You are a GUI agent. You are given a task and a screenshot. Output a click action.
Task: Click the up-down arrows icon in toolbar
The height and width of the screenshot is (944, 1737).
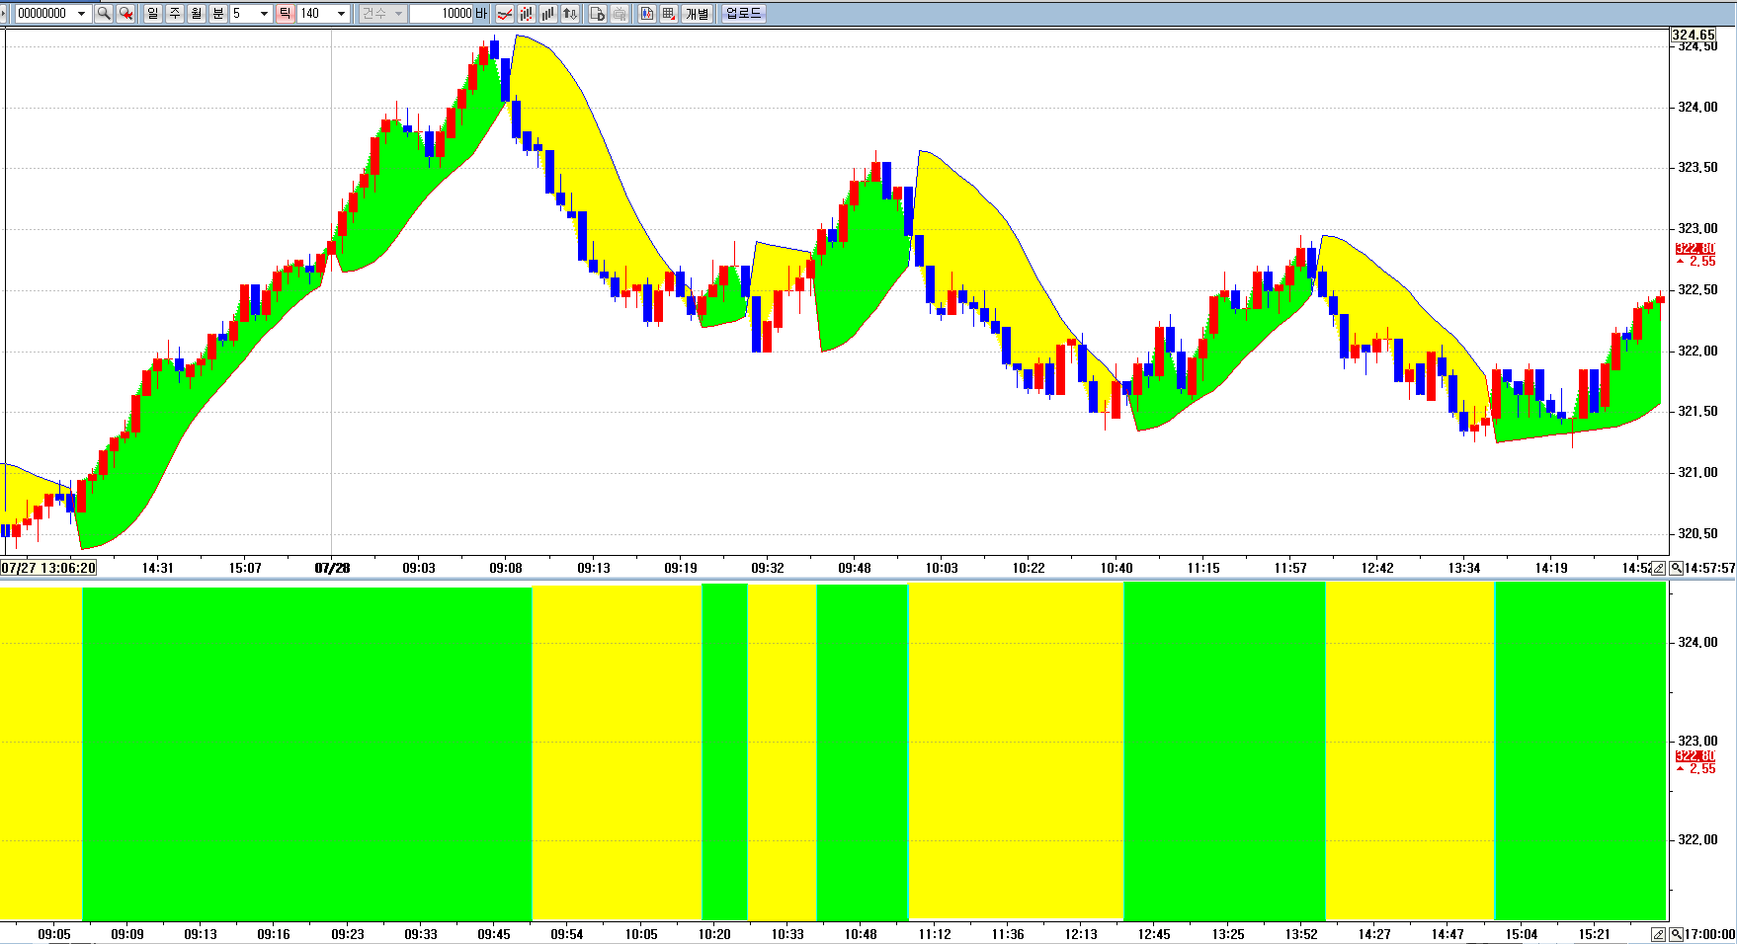click(x=570, y=13)
